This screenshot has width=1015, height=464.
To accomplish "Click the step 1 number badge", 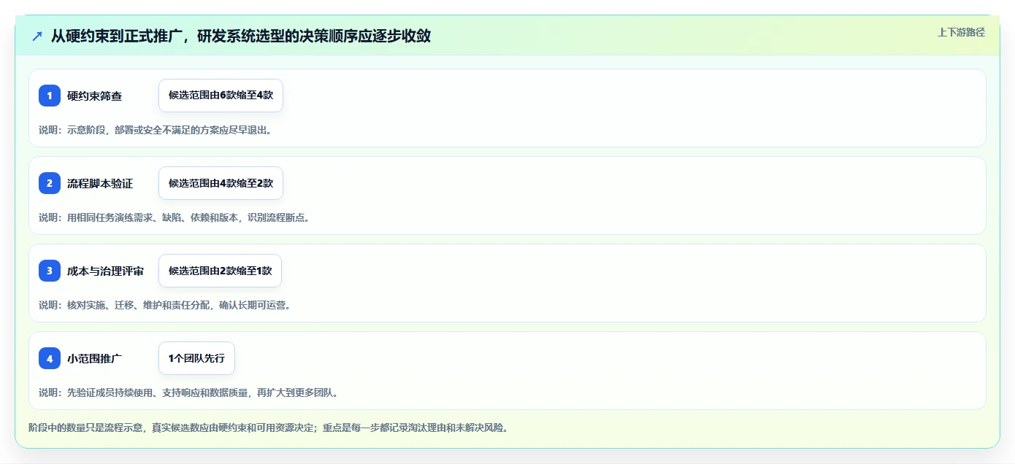I will [x=50, y=96].
